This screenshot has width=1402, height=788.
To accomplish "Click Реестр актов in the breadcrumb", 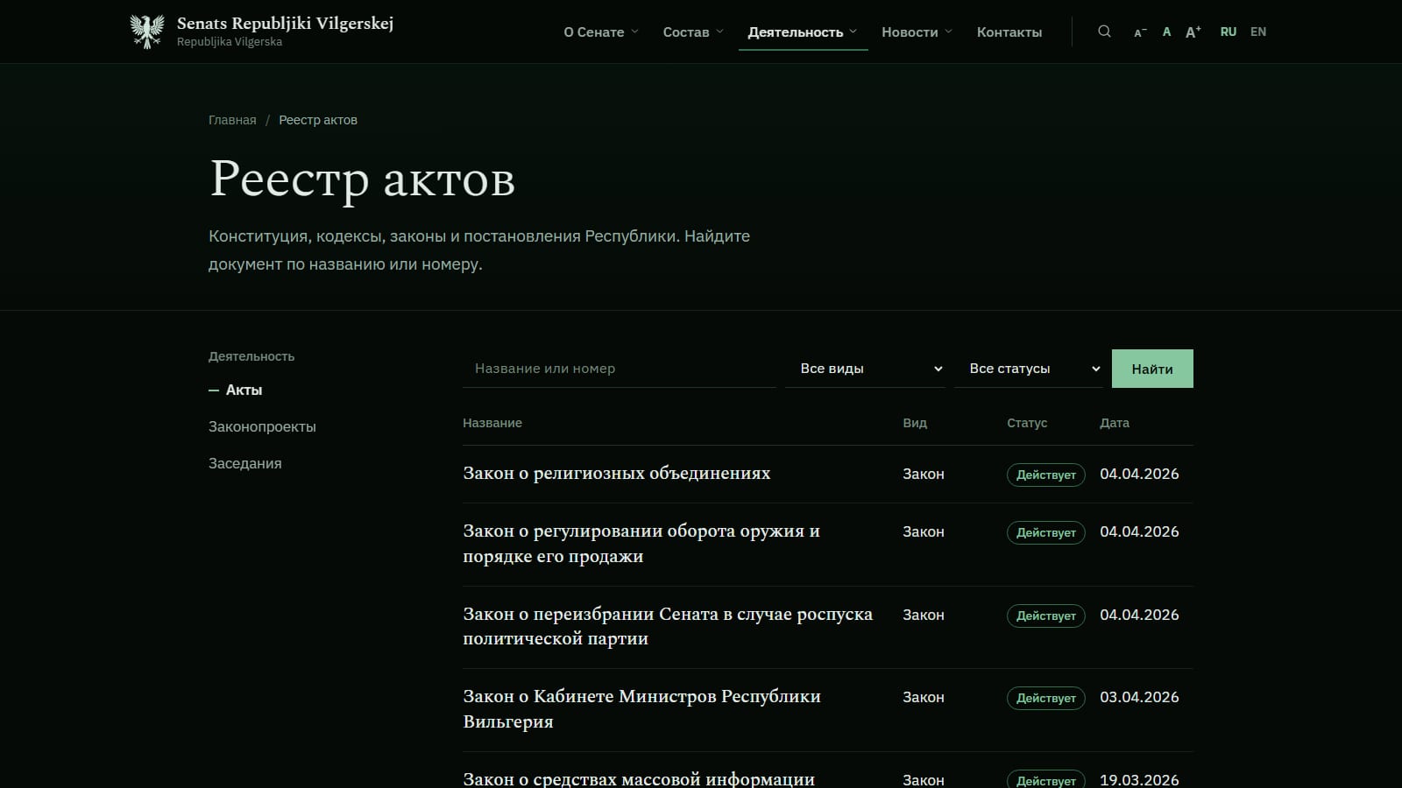I will click(x=318, y=120).
